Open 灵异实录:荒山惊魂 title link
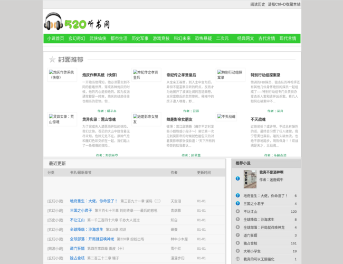343x264 pixels. (99, 119)
